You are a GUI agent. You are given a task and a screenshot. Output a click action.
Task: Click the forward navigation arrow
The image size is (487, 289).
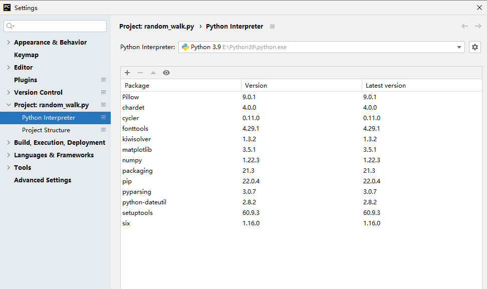click(476, 26)
